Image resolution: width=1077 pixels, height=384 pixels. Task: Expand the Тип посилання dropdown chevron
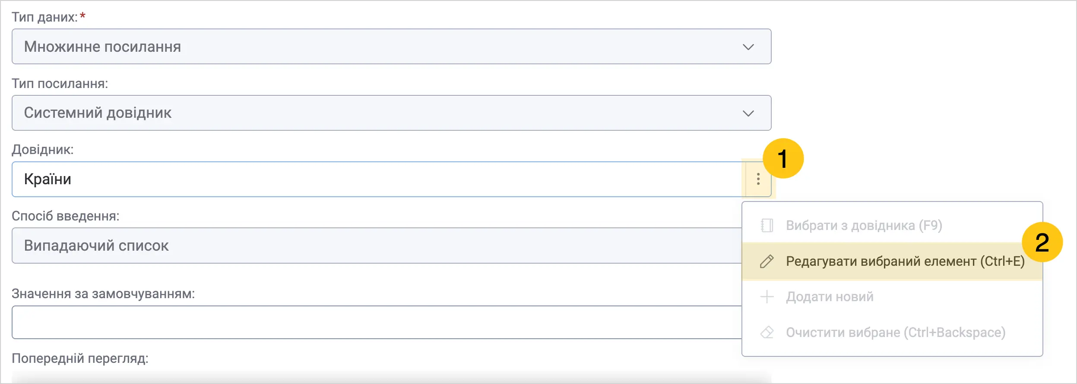[x=748, y=113]
